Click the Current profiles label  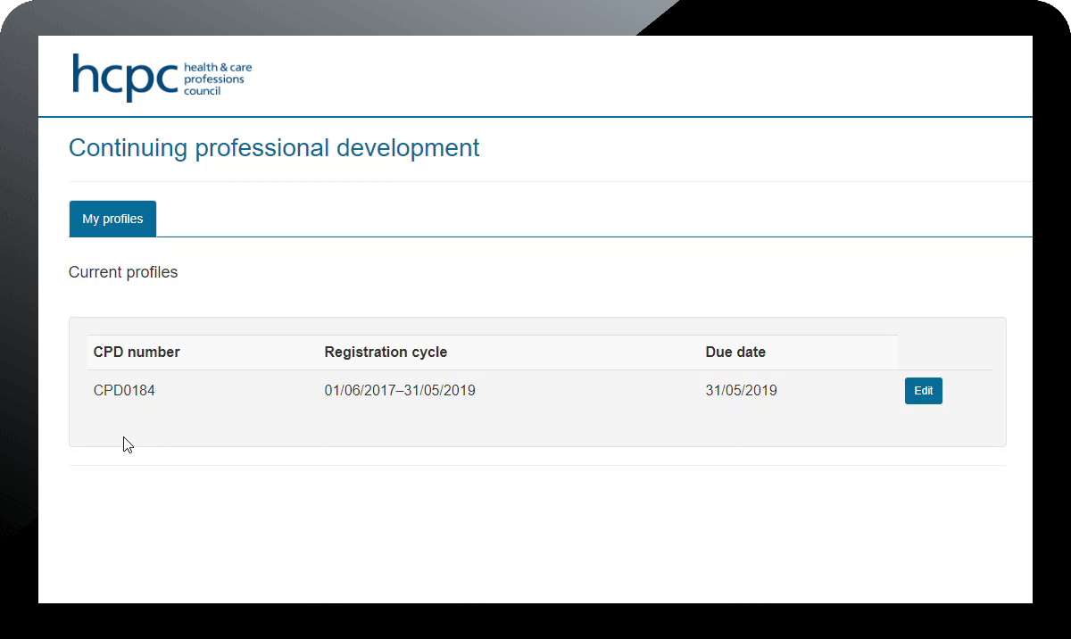[123, 272]
